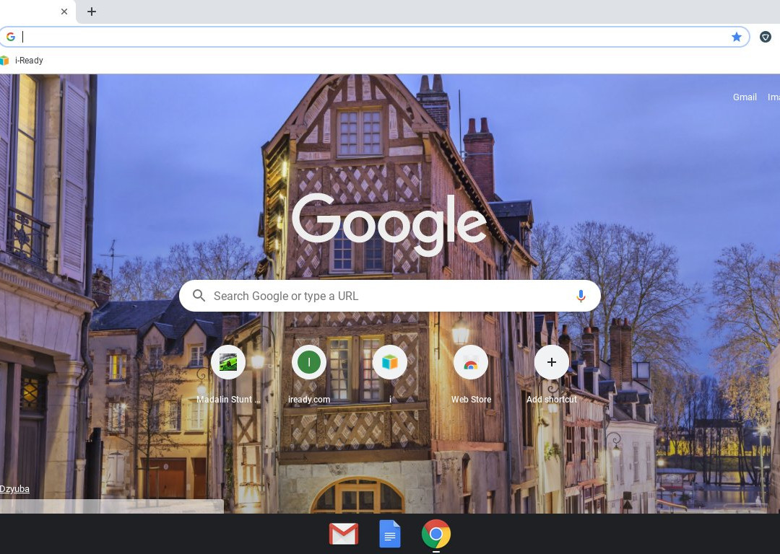Viewport: 780px width, 554px height.
Task: Click the Madalin Stunt shortcut label
Action: tap(227, 400)
